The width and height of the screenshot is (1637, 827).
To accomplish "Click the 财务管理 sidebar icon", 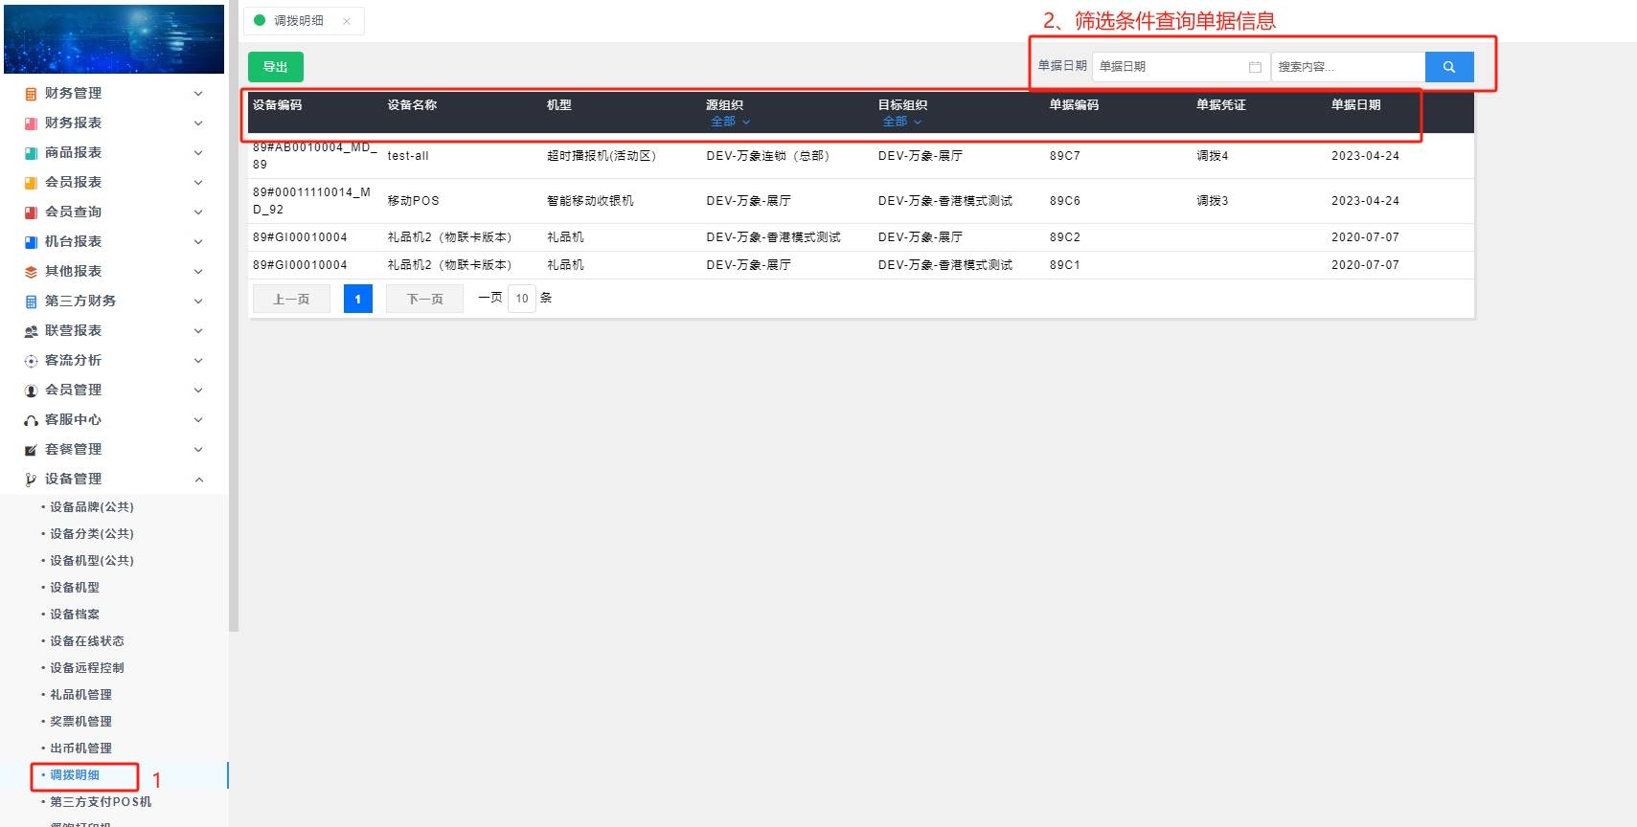I will pyautogui.click(x=31, y=94).
